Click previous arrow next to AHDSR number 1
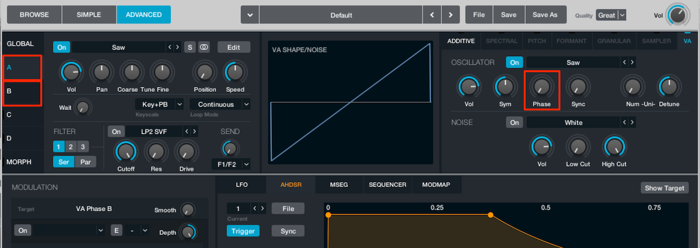 [255, 208]
